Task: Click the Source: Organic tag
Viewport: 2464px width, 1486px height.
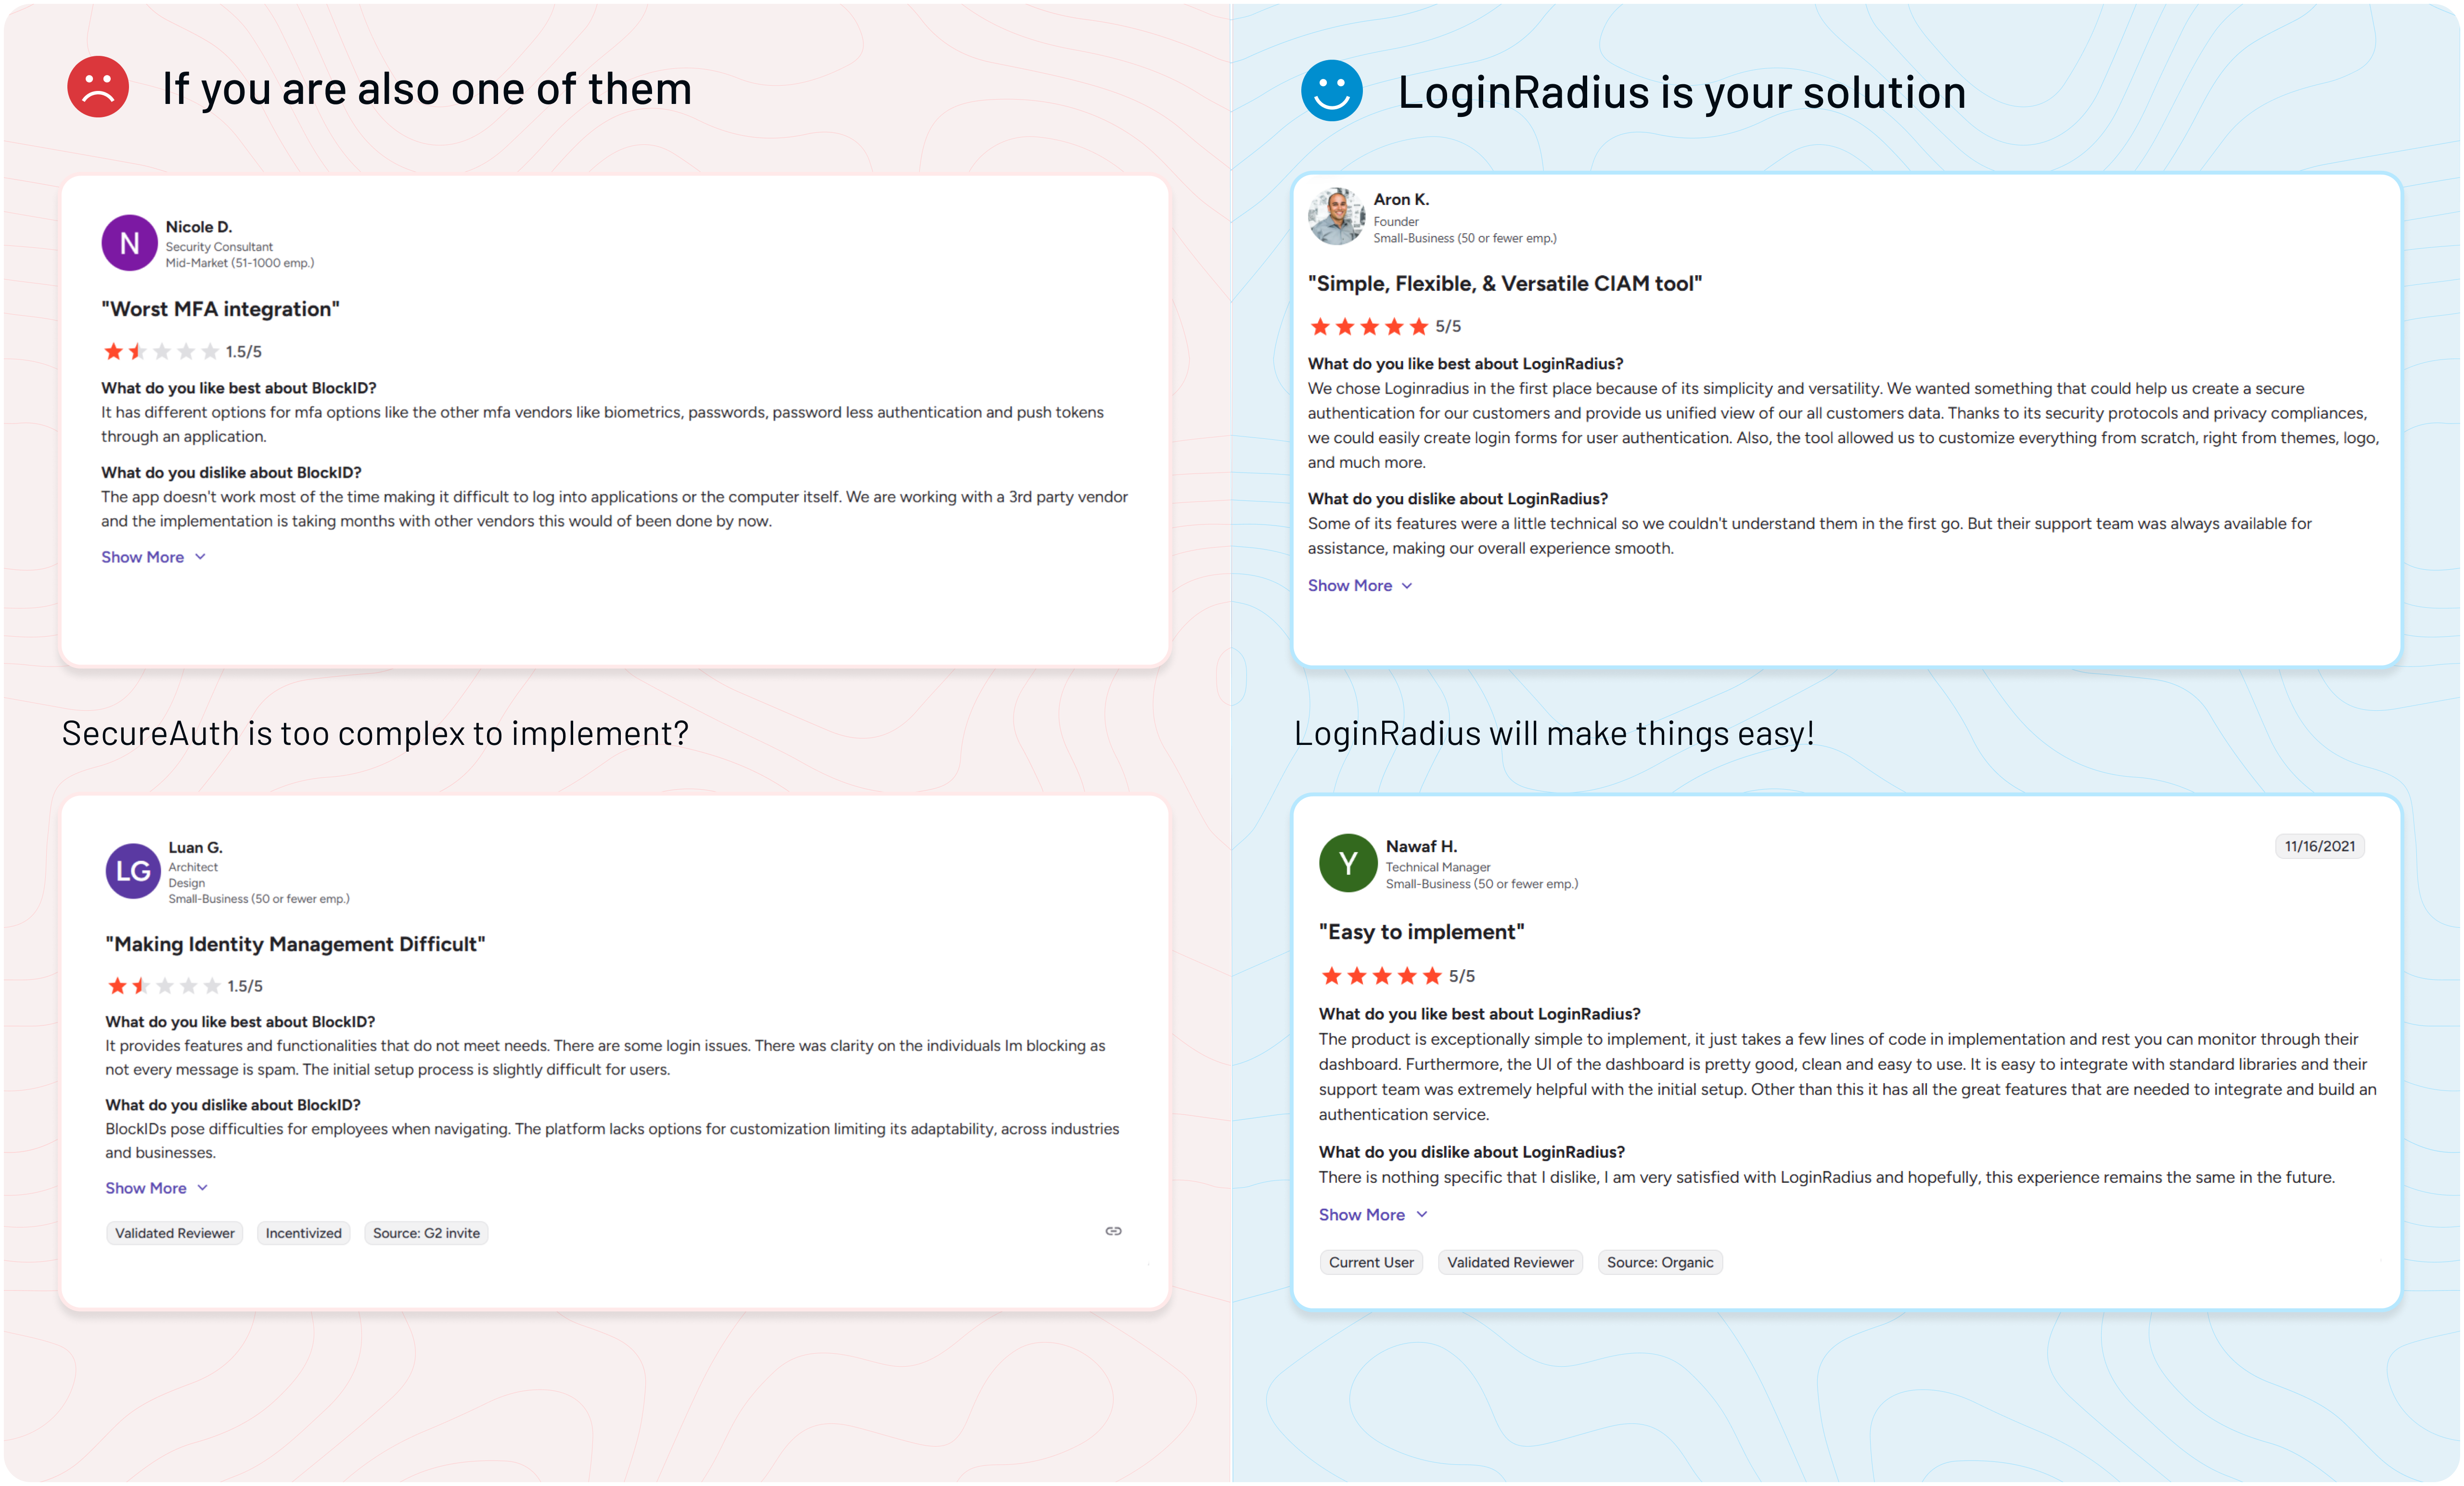Action: click(x=1660, y=1263)
